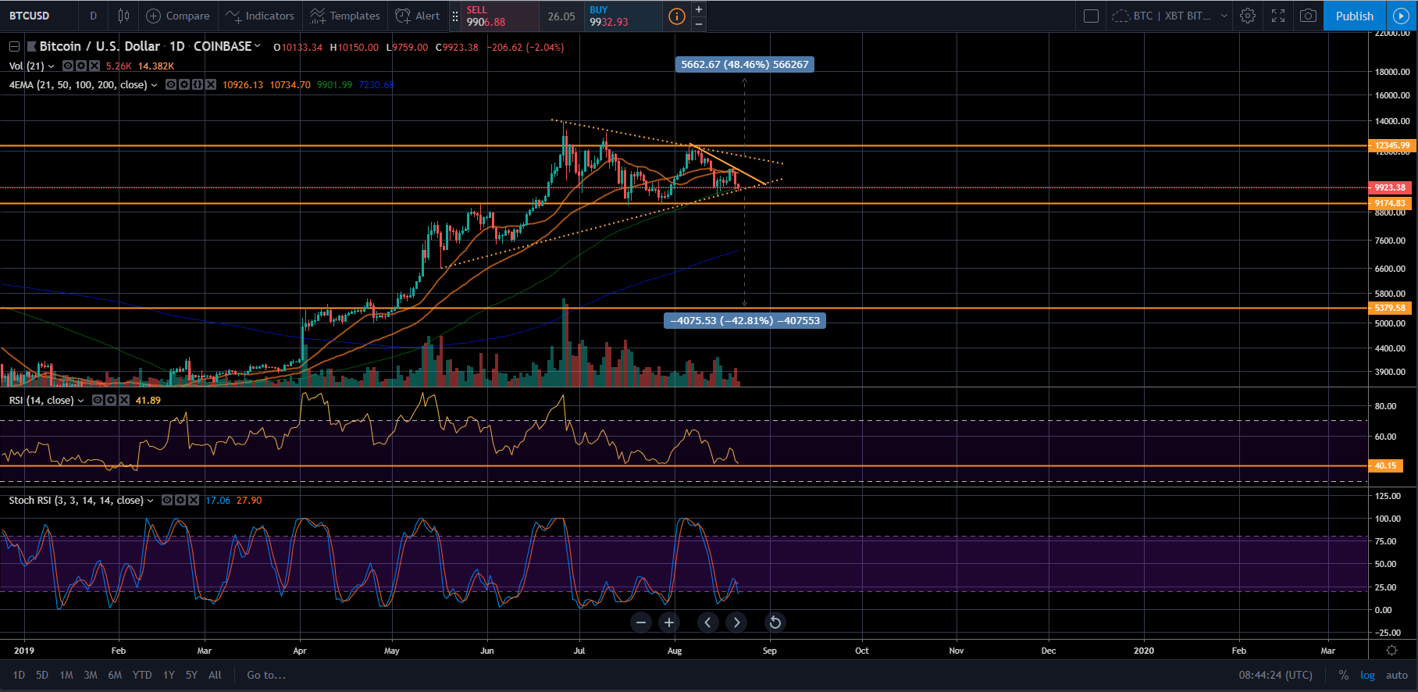Select the YTD date range

(142, 675)
